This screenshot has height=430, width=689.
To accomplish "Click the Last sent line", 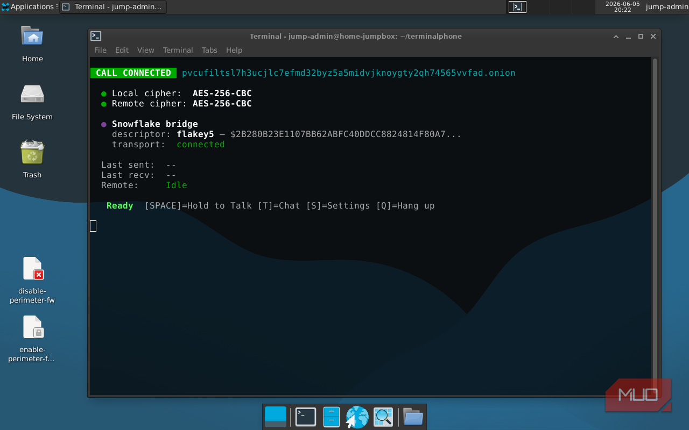I will coord(139,165).
